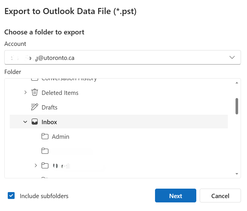Click the folder icon directly below Admin
Screen dimensions: 247x211
click(x=45, y=151)
